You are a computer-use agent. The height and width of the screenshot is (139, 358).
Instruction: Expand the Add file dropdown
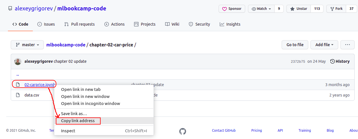(x=324, y=45)
